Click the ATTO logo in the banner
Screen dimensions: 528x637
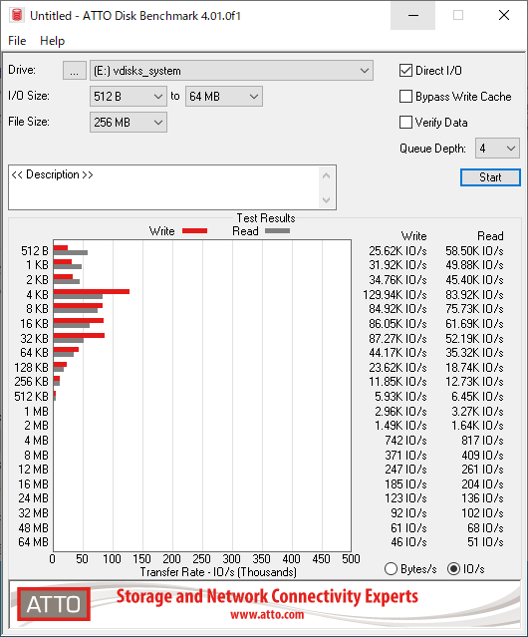coord(54,604)
